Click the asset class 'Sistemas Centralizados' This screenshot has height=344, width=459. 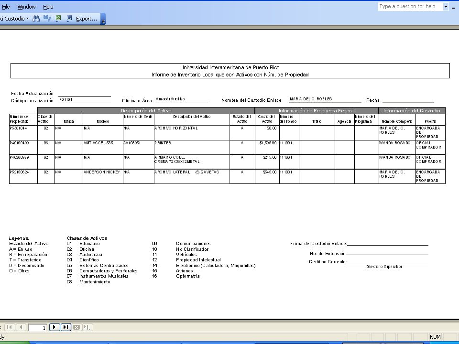104,266
